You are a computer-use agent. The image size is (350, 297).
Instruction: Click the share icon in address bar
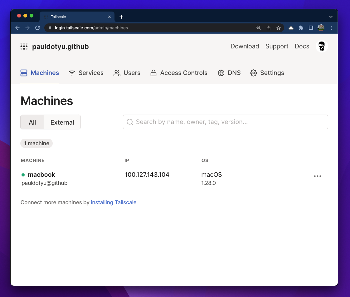coord(269,28)
